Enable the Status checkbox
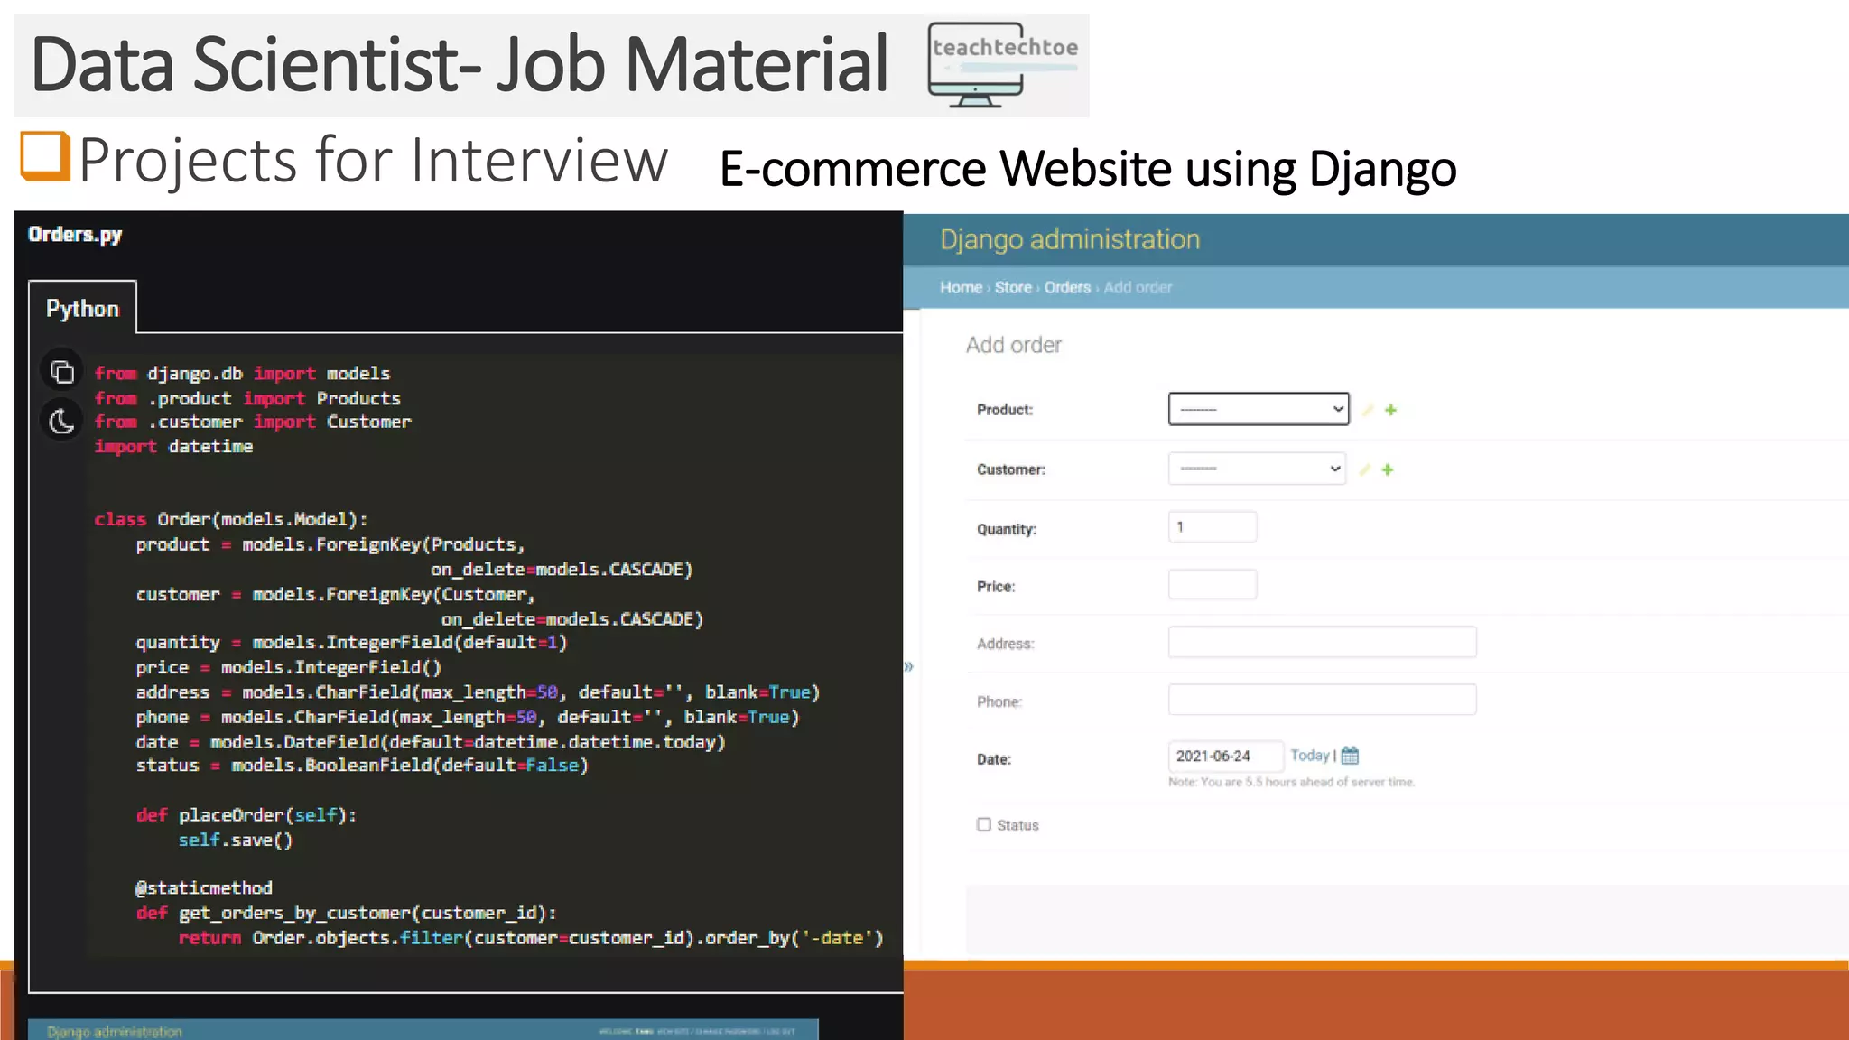 [984, 824]
